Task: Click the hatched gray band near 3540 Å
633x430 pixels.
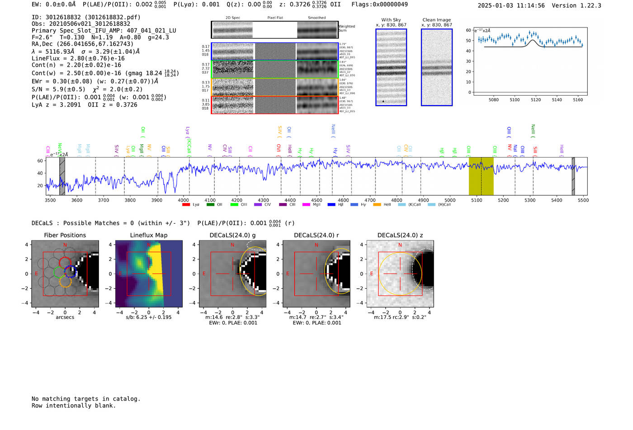Action: (62, 176)
